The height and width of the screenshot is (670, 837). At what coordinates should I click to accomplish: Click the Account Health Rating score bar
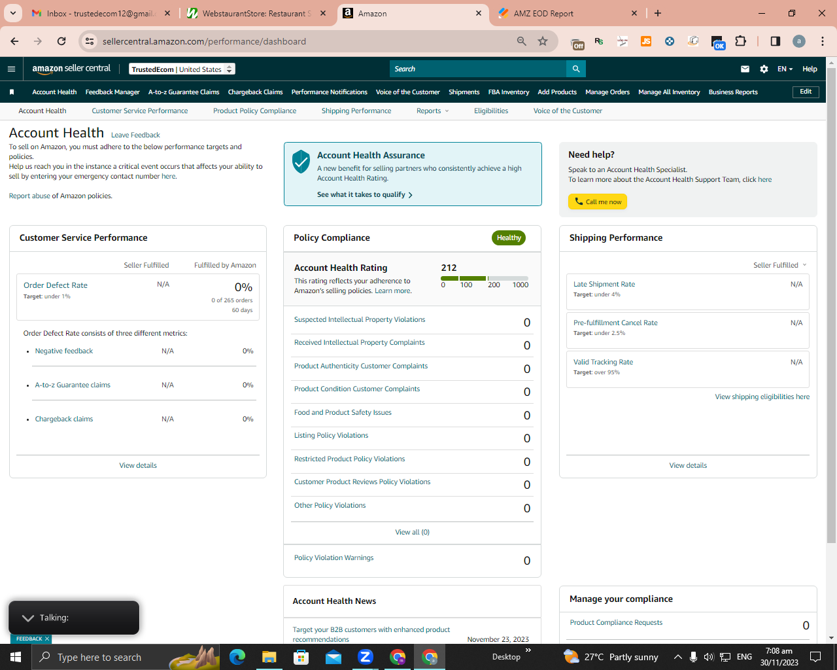485,279
